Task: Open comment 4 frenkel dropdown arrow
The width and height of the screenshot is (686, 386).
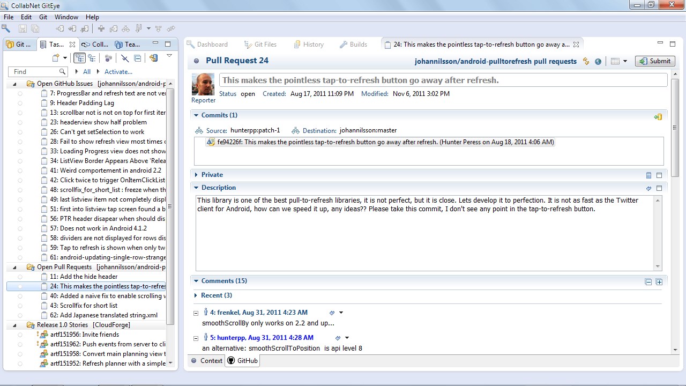Action: (x=341, y=313)
